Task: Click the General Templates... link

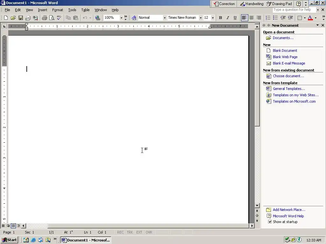Action: pos(289,89)
